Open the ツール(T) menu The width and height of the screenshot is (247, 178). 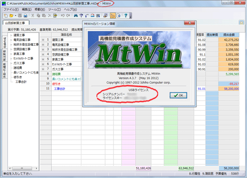[x=54, y=9]
